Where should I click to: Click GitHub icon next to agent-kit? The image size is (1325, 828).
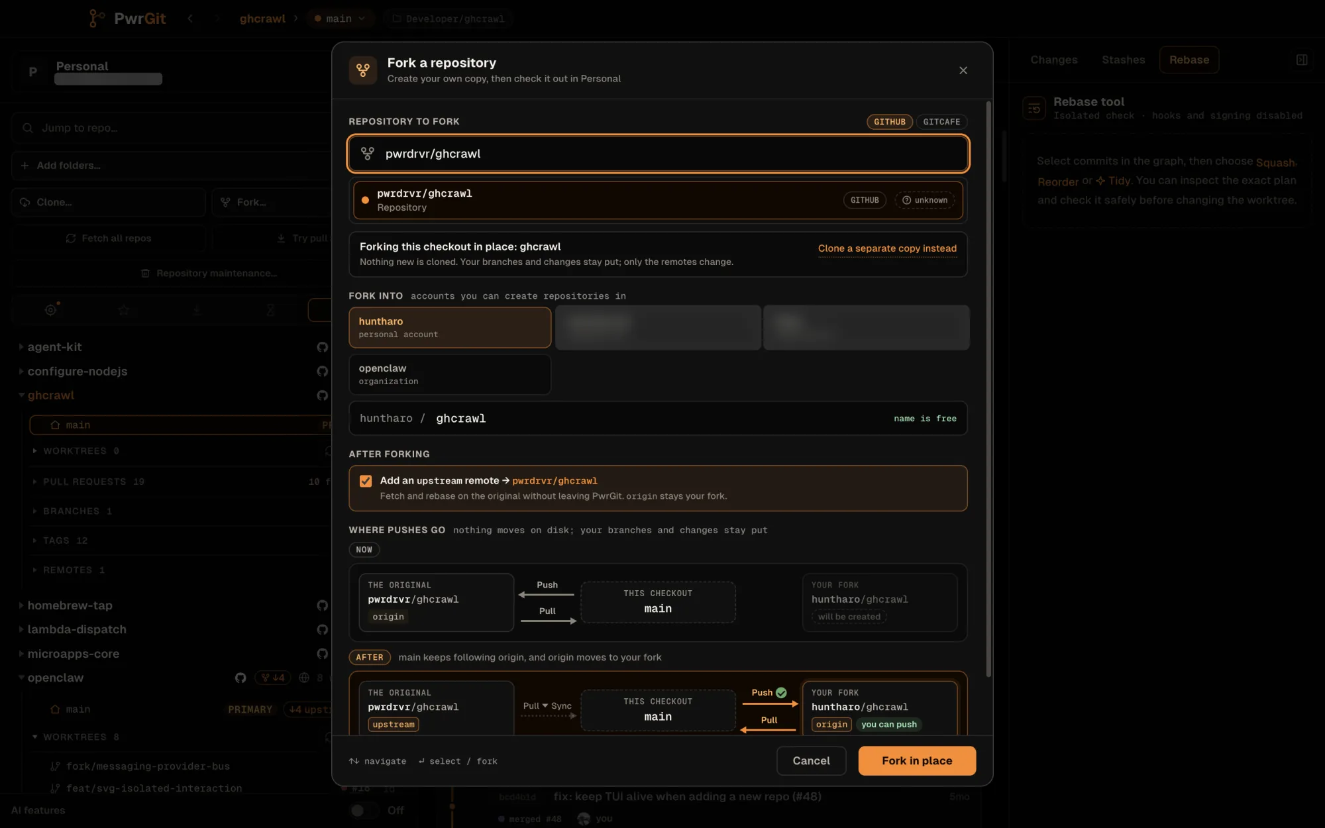click(323, 347)
